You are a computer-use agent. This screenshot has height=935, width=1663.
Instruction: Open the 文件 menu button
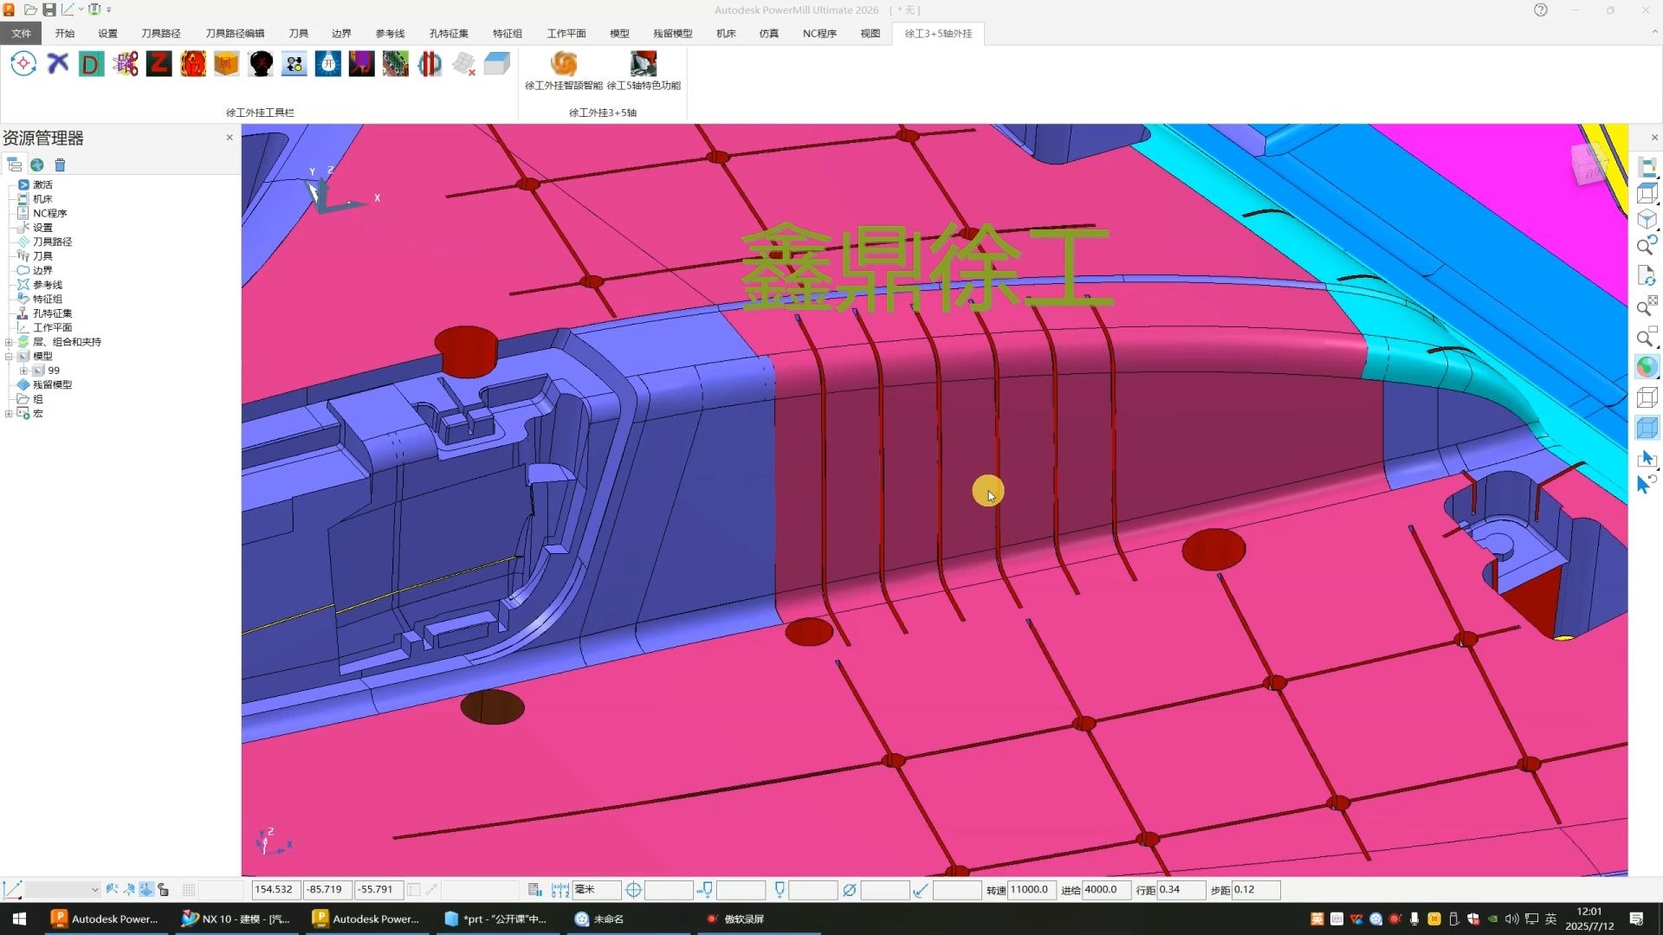[x=22, y=33]
